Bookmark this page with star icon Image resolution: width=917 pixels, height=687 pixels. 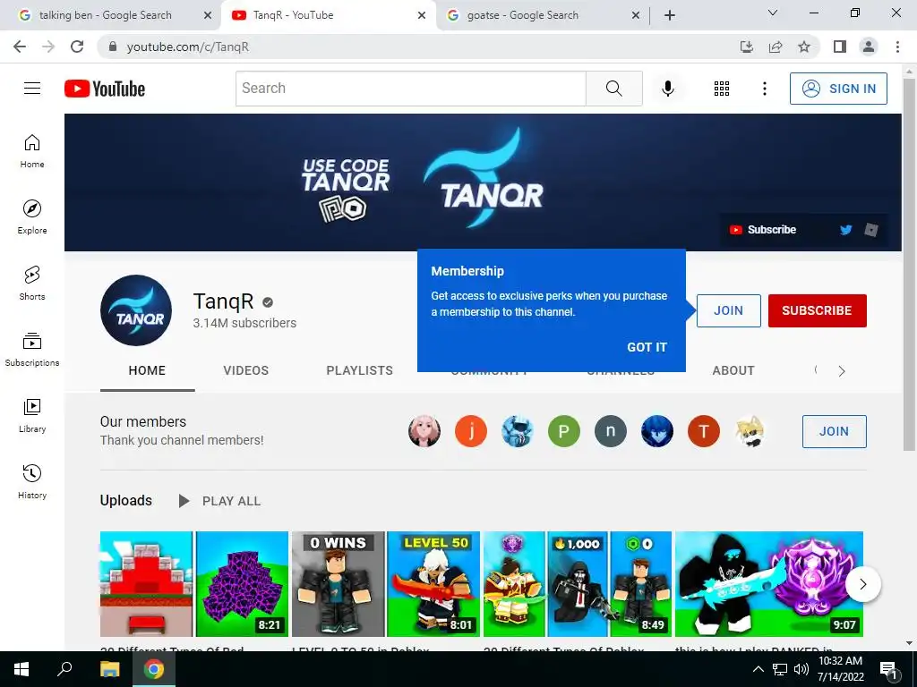pyautogui.click(x=804, y=47)
